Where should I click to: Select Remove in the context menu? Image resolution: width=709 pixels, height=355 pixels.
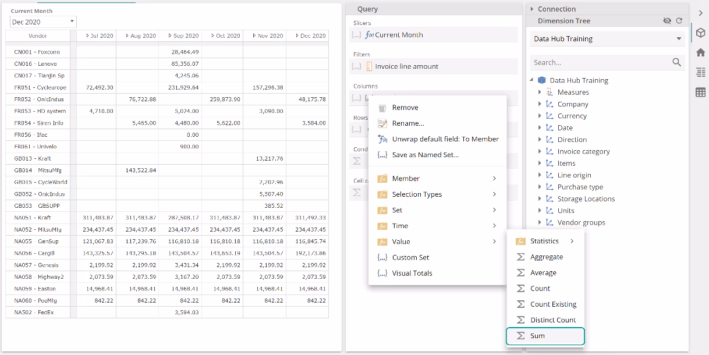[x=405, y=108]
